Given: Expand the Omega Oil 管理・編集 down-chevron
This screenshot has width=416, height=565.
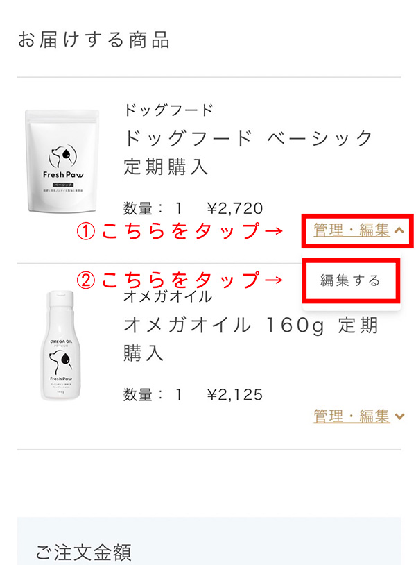Looking at the screenshot, I should click(399, 416).
